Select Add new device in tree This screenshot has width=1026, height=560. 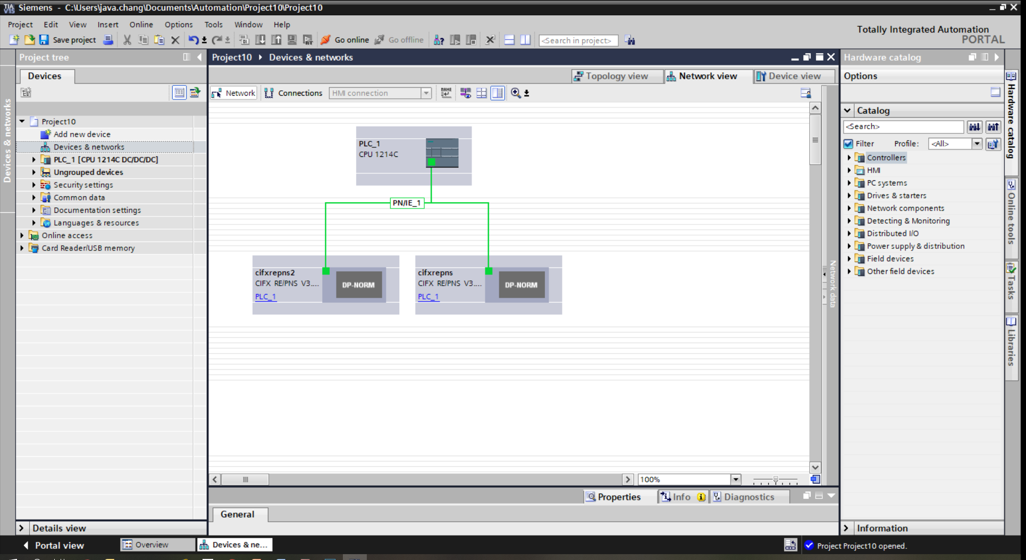(82, 134)
